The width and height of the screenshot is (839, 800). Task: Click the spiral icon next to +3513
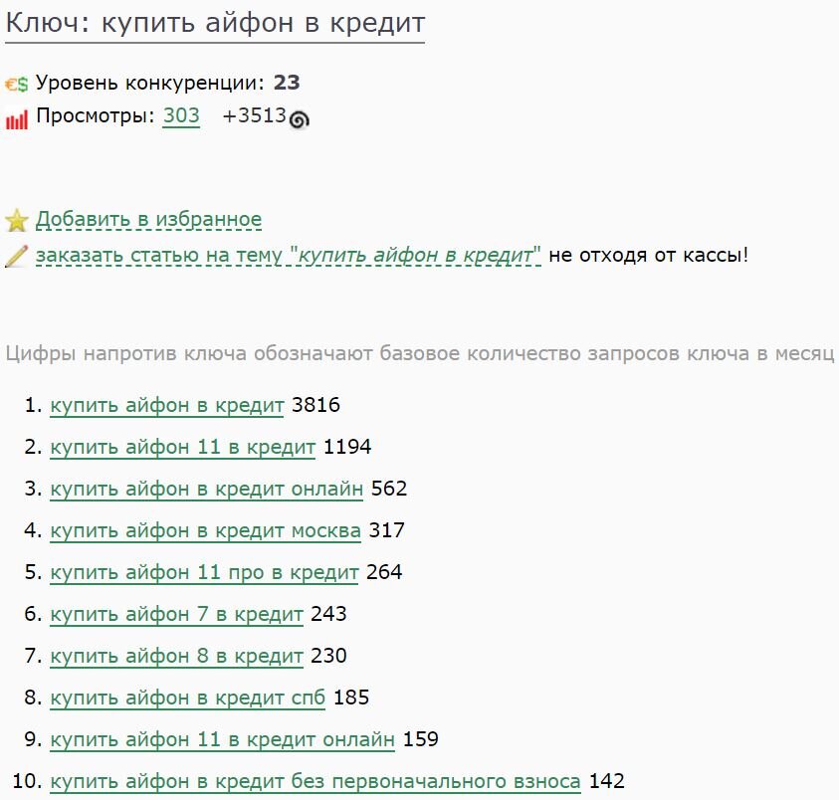tap(300, 119)
